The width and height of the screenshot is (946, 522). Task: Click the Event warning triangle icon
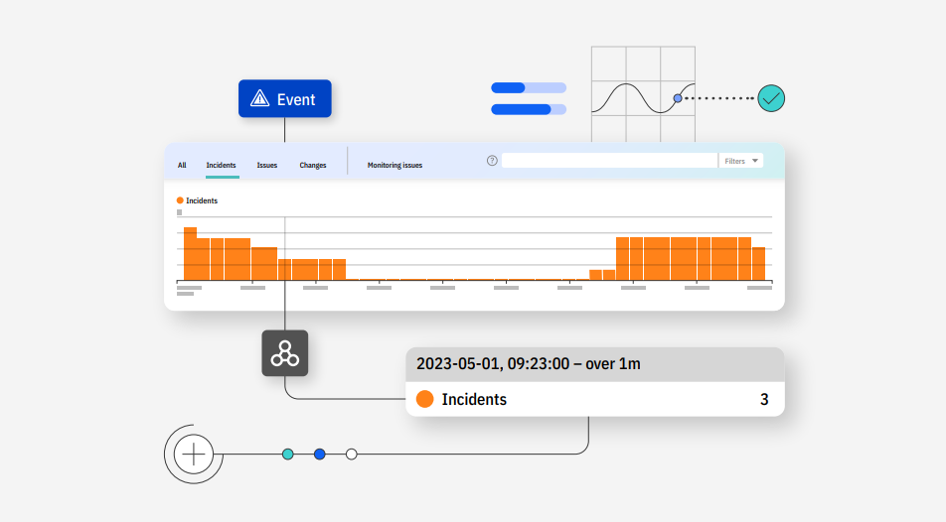coord(260,98)
